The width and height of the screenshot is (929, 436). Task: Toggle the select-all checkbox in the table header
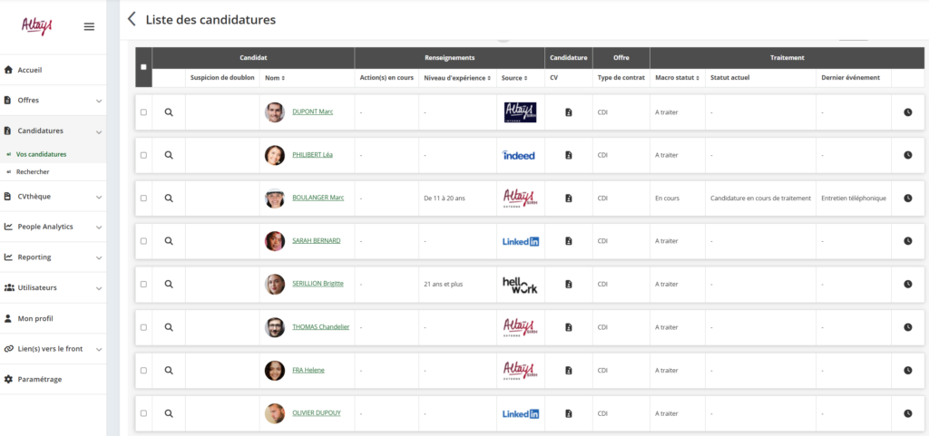143,67
